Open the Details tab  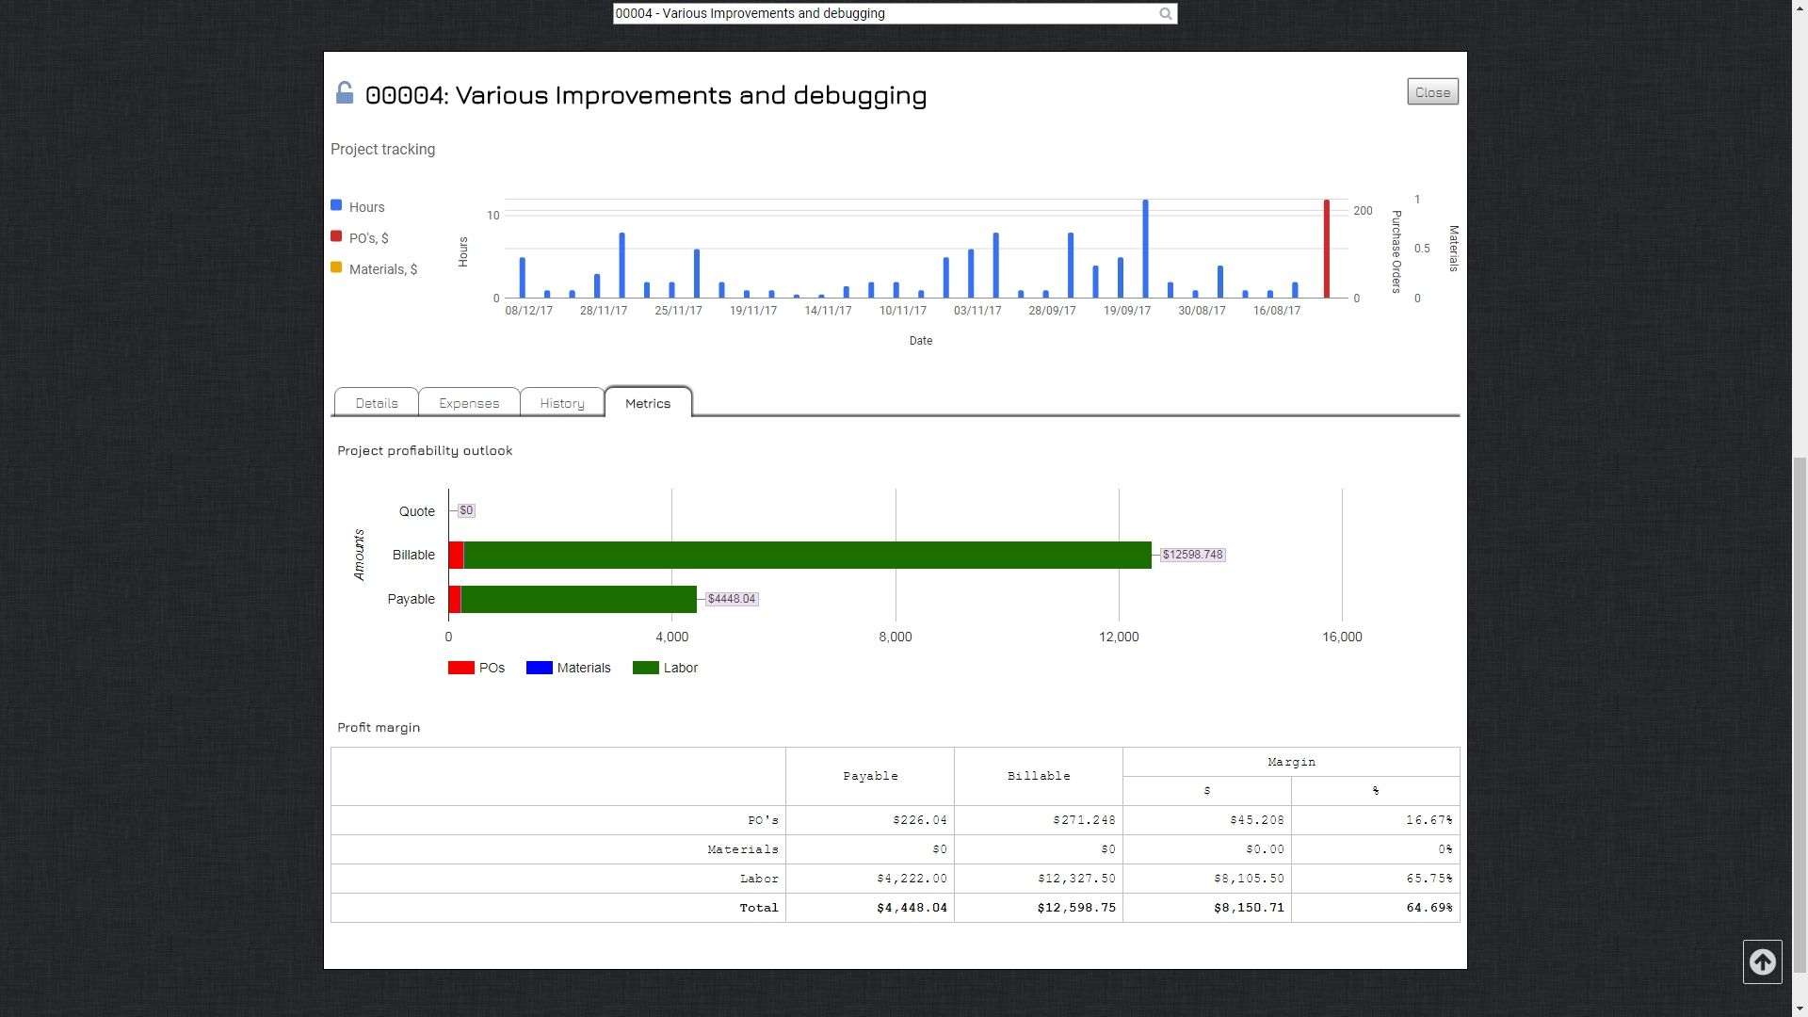[x=376, y=403]
